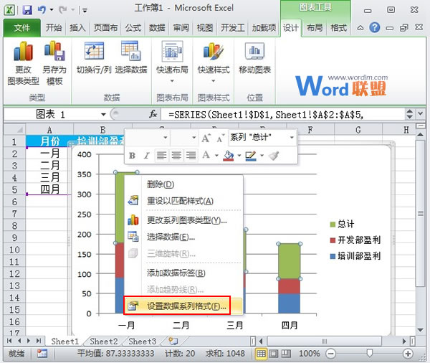Click the Save icon in quick access toolbar
The height and width of the screenshot is (363, 430).
click(27, 11)
